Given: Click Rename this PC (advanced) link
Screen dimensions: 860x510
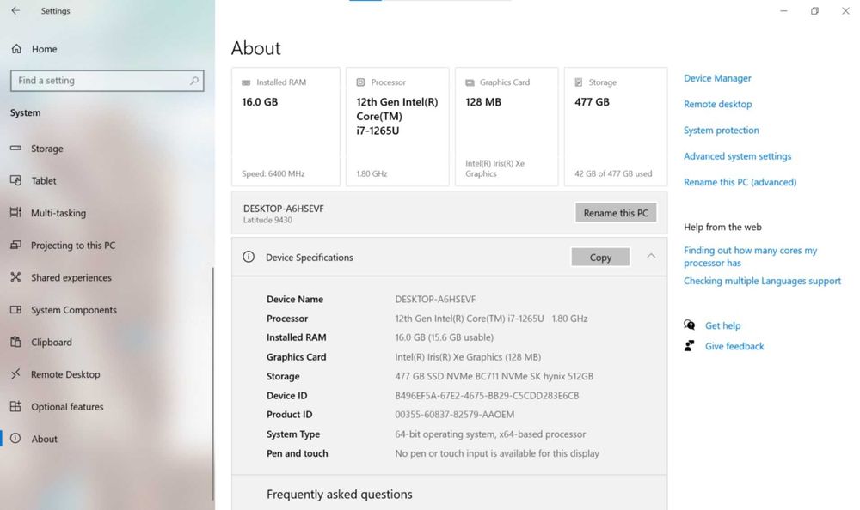Looking at the screenshot, I should (740, 182).
